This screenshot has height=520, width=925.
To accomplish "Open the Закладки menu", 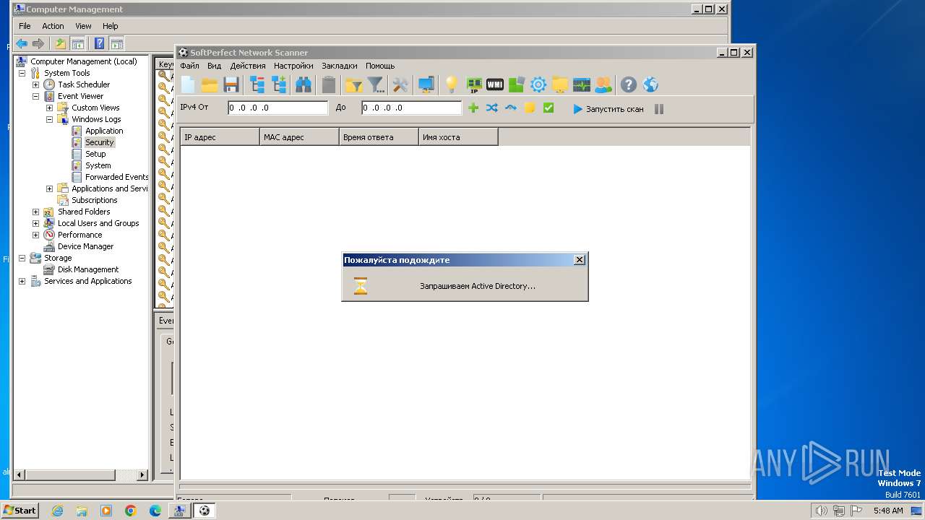I will [x=340, y=66].
